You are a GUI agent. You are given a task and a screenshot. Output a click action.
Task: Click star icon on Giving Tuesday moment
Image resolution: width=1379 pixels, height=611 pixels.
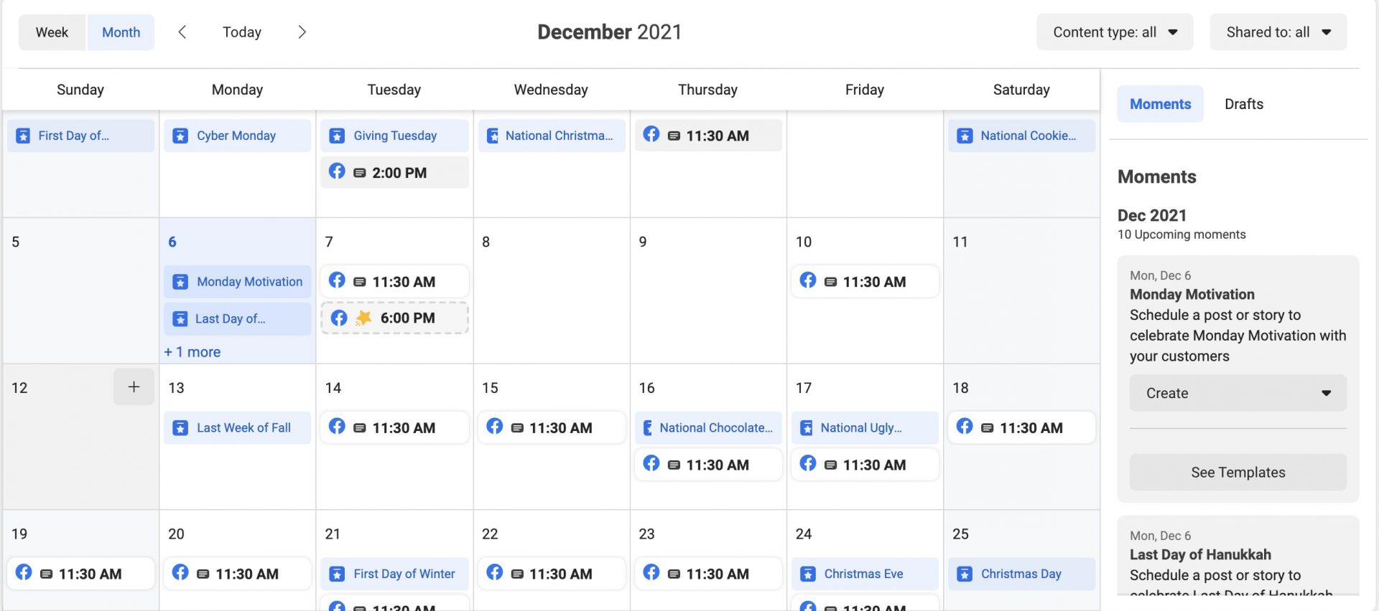(x=337, y=136)
